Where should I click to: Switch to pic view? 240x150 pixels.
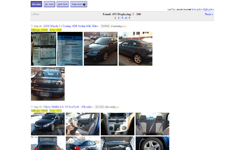tap(49, 4)
